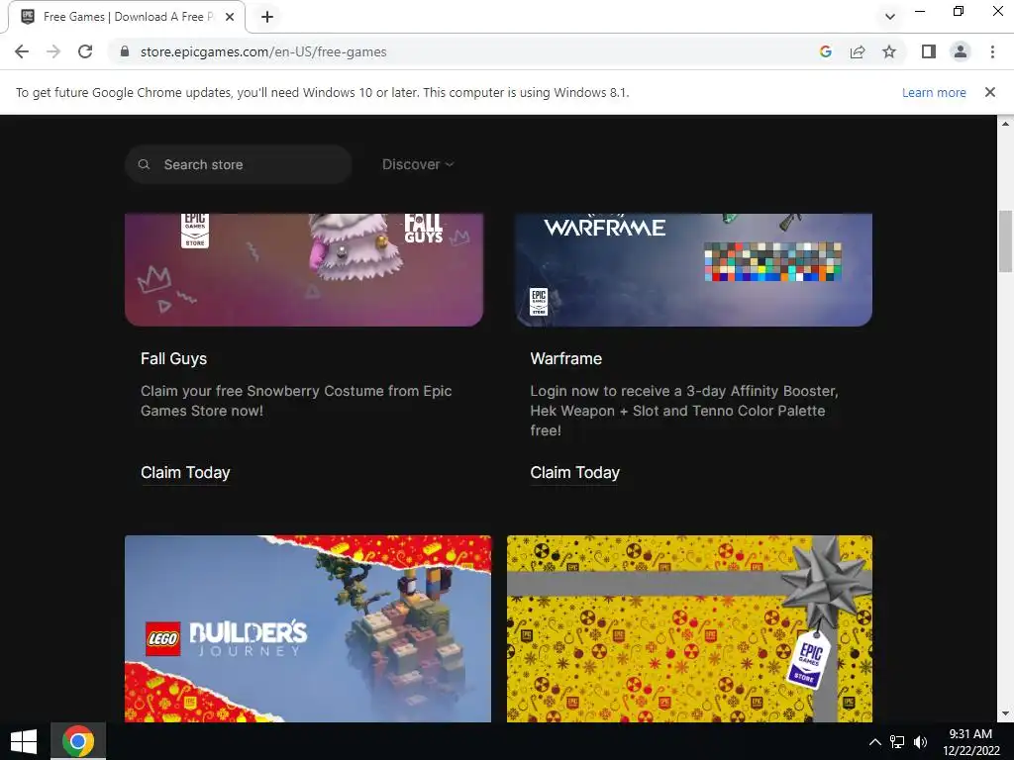This screenshot has height=760, width=1014.
Task: Go back to the previous page
Action: point(22,51)
